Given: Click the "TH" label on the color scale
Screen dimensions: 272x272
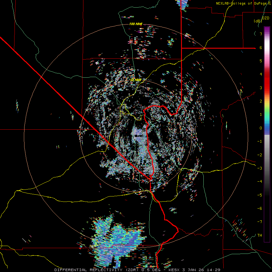Looking at the screenshot, I should coord(260,235).
